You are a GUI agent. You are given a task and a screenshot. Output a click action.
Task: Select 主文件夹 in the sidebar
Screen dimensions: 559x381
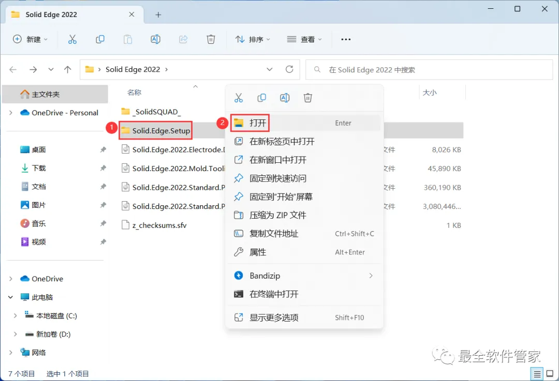(x=55, y=95)
